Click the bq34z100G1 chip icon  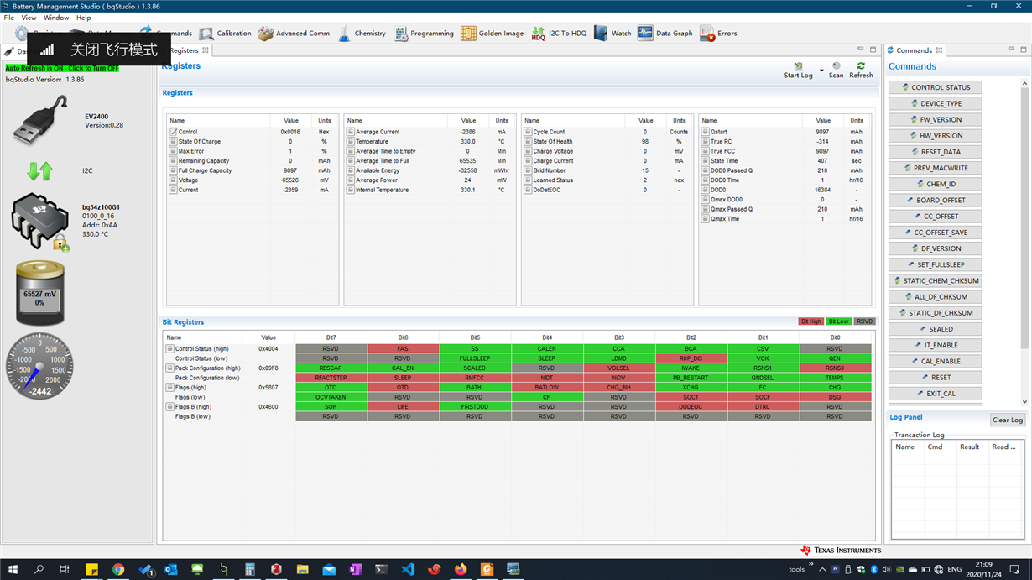[39, 222]
